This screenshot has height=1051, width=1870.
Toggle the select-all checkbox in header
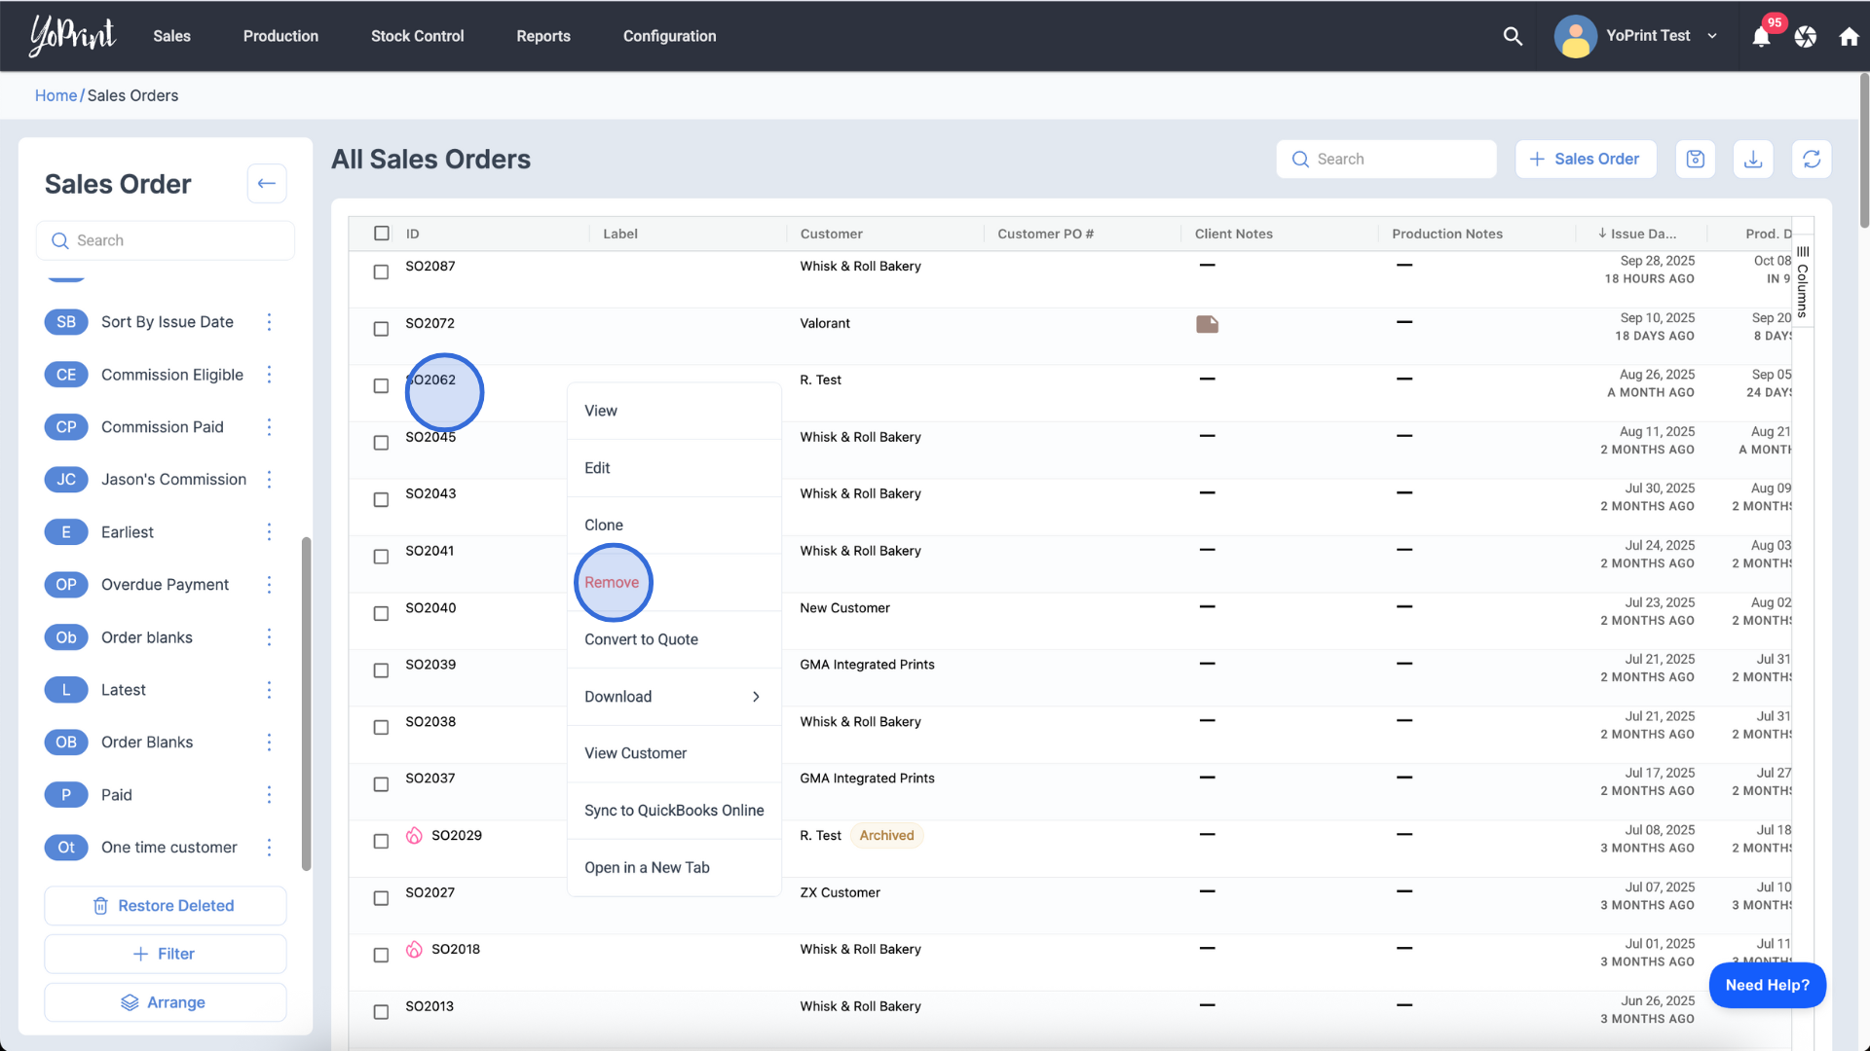tap(381, 234)
